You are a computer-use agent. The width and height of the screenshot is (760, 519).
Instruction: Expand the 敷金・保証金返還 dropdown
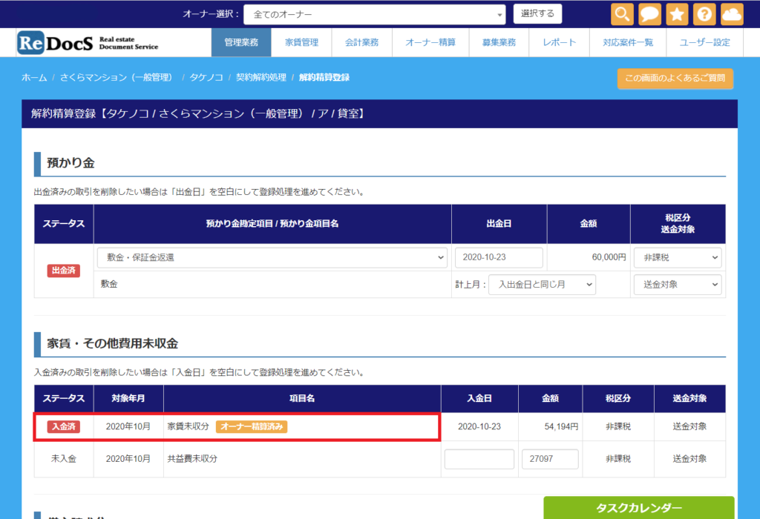(272, 257)
